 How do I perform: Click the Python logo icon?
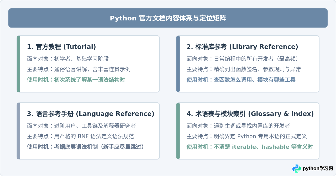tap(297, 169)
